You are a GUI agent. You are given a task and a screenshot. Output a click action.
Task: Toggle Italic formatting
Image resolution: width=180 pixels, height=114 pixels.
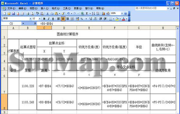point(49,19)
